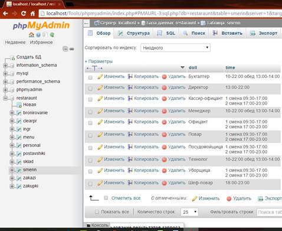Click the table icon next to bronirovanie
Viewport: 282px width, 231px height.
coord(19,113)
